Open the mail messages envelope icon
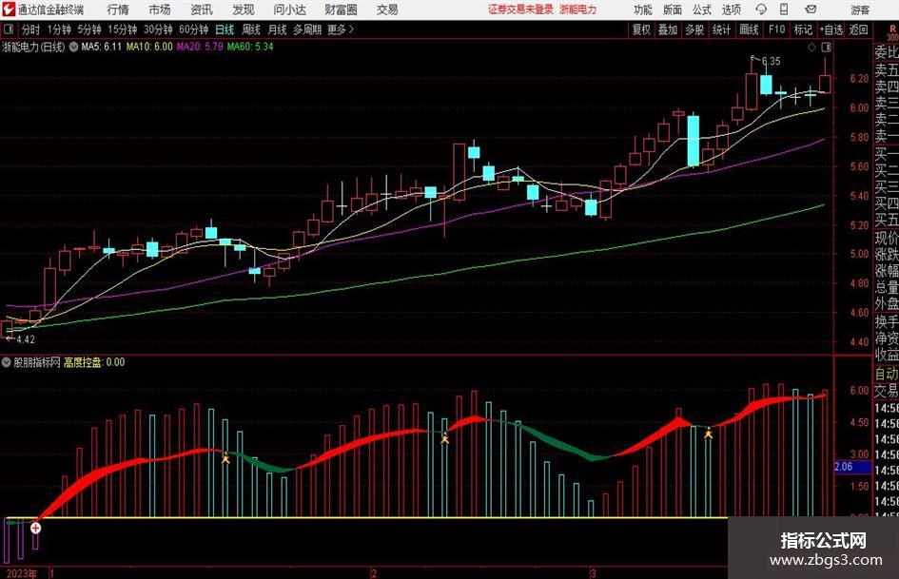This screenshot has height=579, width=899. [811, 10]
